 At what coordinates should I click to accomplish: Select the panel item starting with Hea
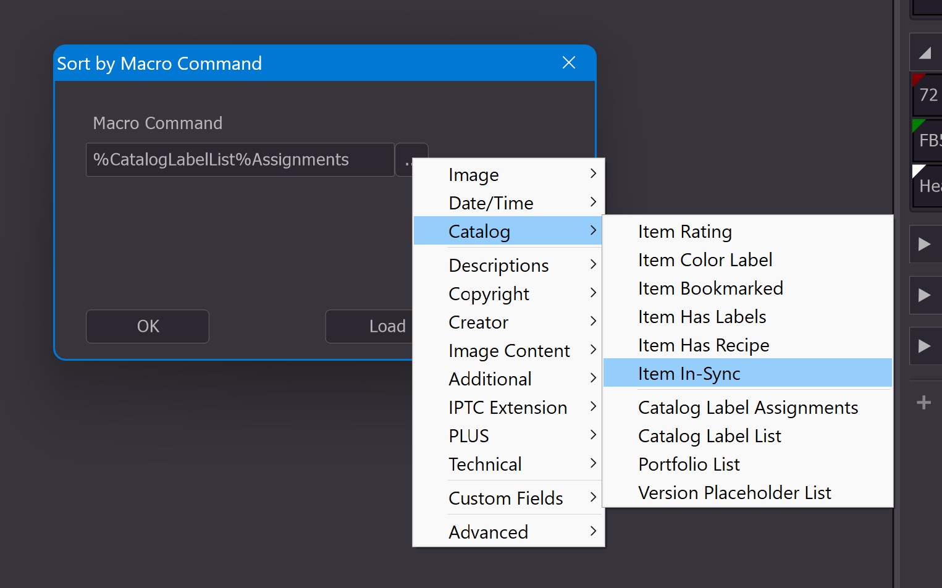pyautogui.click(x=928, y=187)
